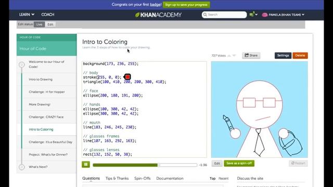Click the Edit button under the canvas
The width and height of the screenshot is (333, 187).
tap(217, 163)
